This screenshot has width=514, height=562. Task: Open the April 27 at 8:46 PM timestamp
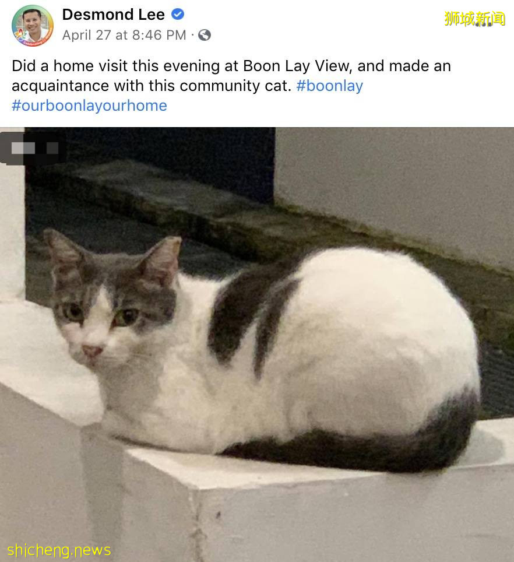(x=124, y=35)
